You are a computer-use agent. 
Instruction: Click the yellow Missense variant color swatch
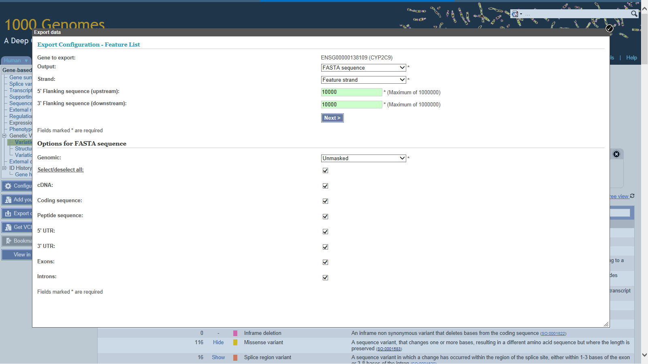tap(235, 343)
